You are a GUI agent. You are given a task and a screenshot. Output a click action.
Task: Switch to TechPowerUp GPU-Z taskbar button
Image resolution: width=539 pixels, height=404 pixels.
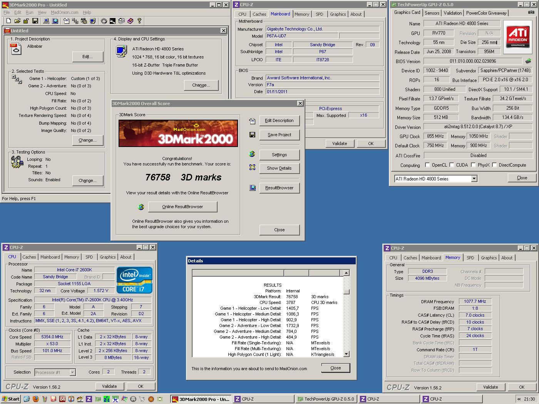pyautogui.click(x=326, y=399)
